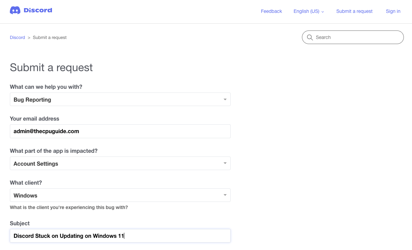
Task: Click the arrow on Windows client dropdown
Action: coord(225,195)
